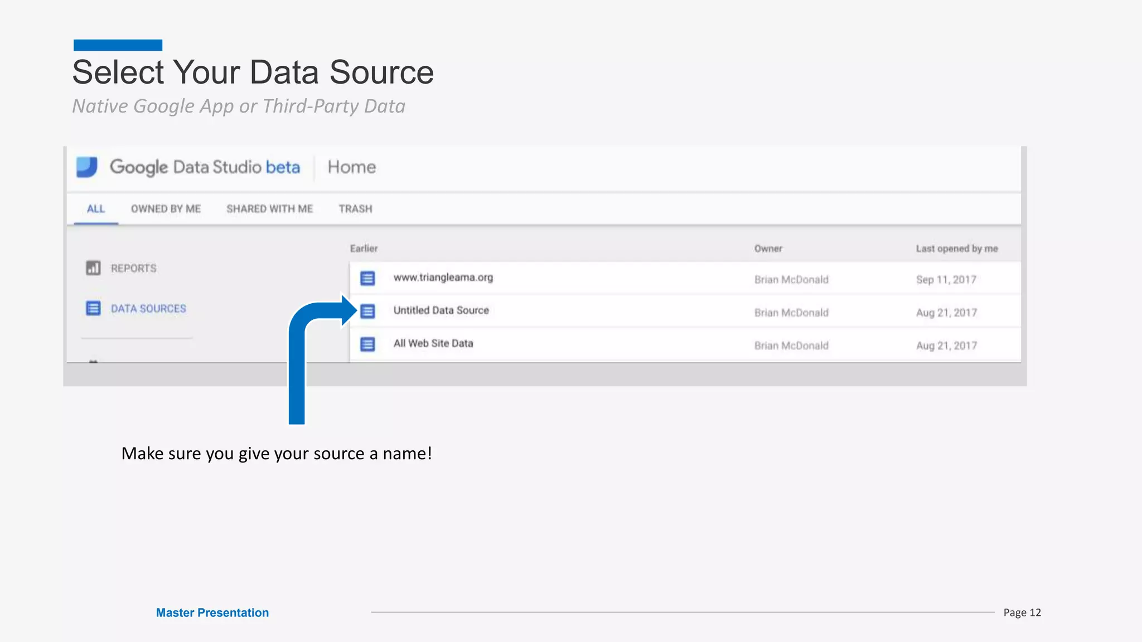
Task: Click the Reports bar chart icon
Action: pos(93,268)
